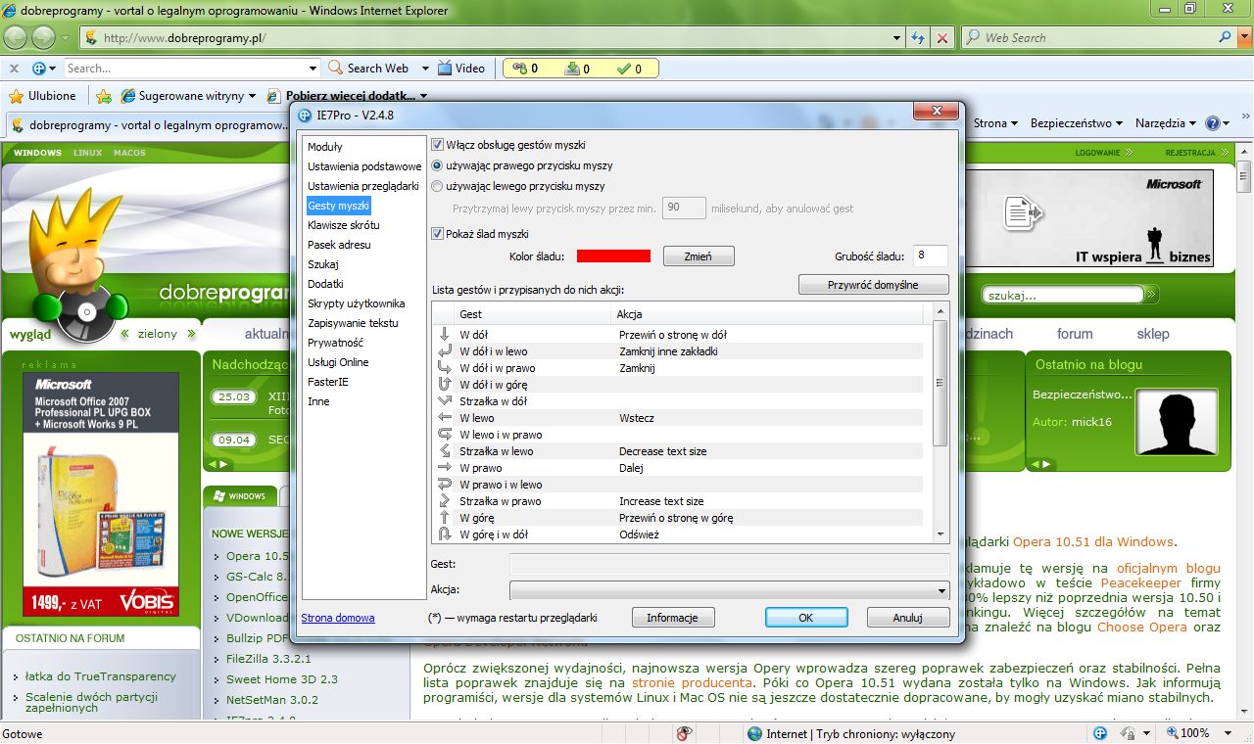The height and width of the screenshot is (744, 1254).
Task: Toggle 'Pokaż ślad myszki' checkbox
Action: pyautogui.click(x=438, y=234)
